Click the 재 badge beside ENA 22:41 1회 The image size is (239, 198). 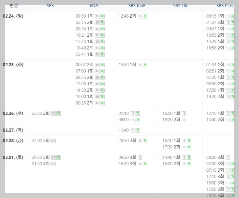pyautogui.click(x=102, y=55)
